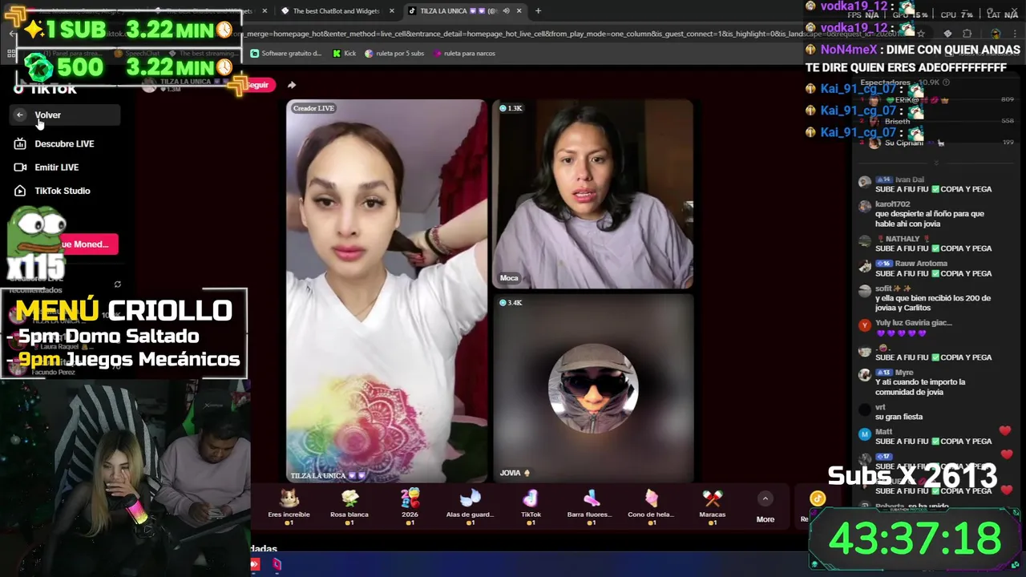Screen dimensions: 1026x577
Task: Switch to The best ChatBot and Widgets tab
Action: [337, 11]
